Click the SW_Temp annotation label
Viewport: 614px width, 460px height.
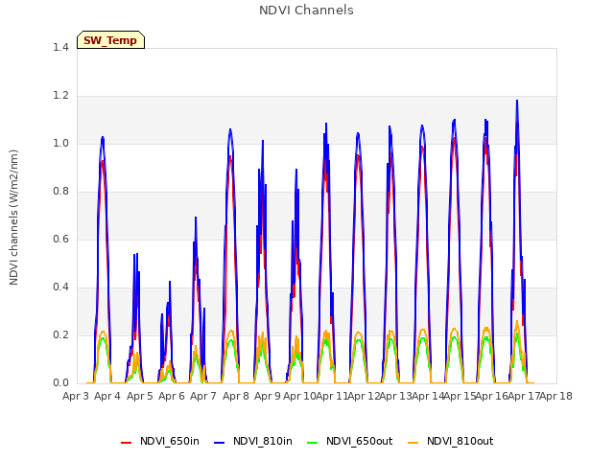pyautogui.click(x=110, y=40)
